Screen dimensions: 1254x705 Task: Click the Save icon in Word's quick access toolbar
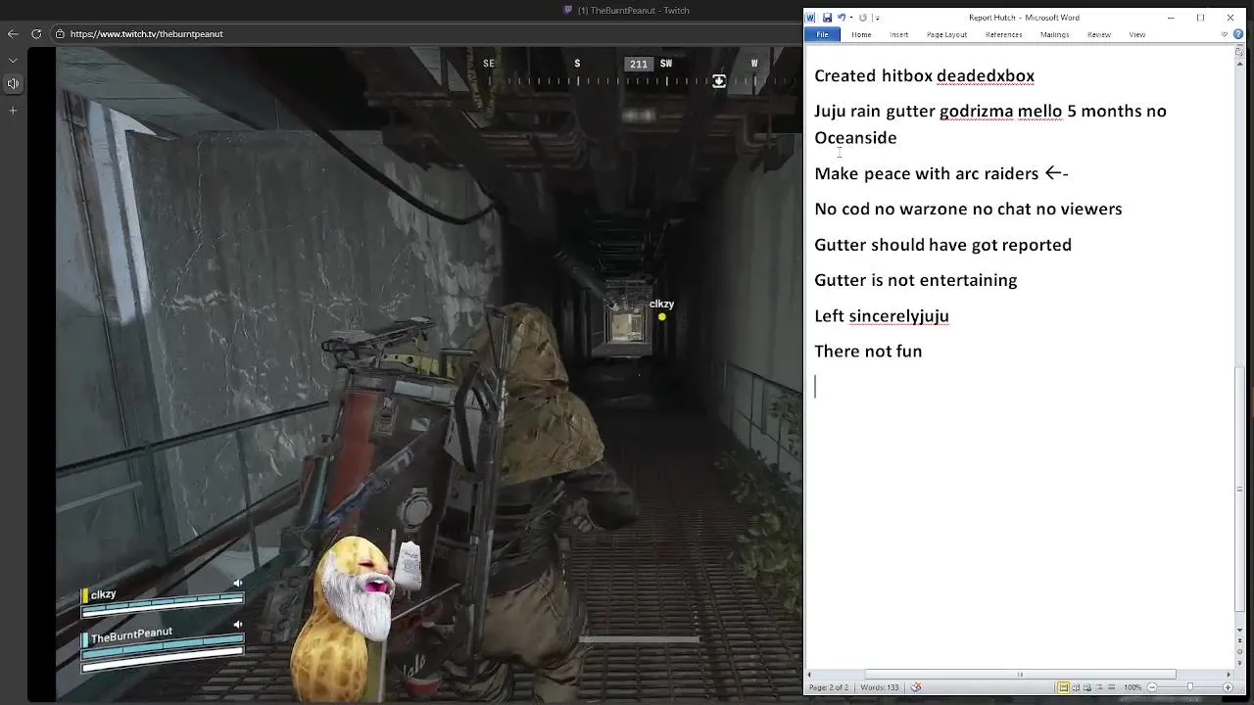click(827, 18)
